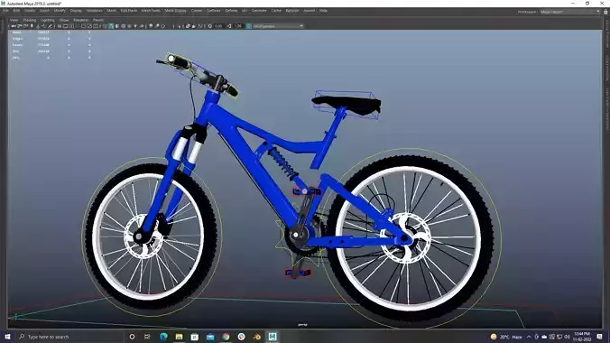Screen dimensions: 610x343
Task: Click the exposure value field showing 0.00
Action: (x=218, y=26)
